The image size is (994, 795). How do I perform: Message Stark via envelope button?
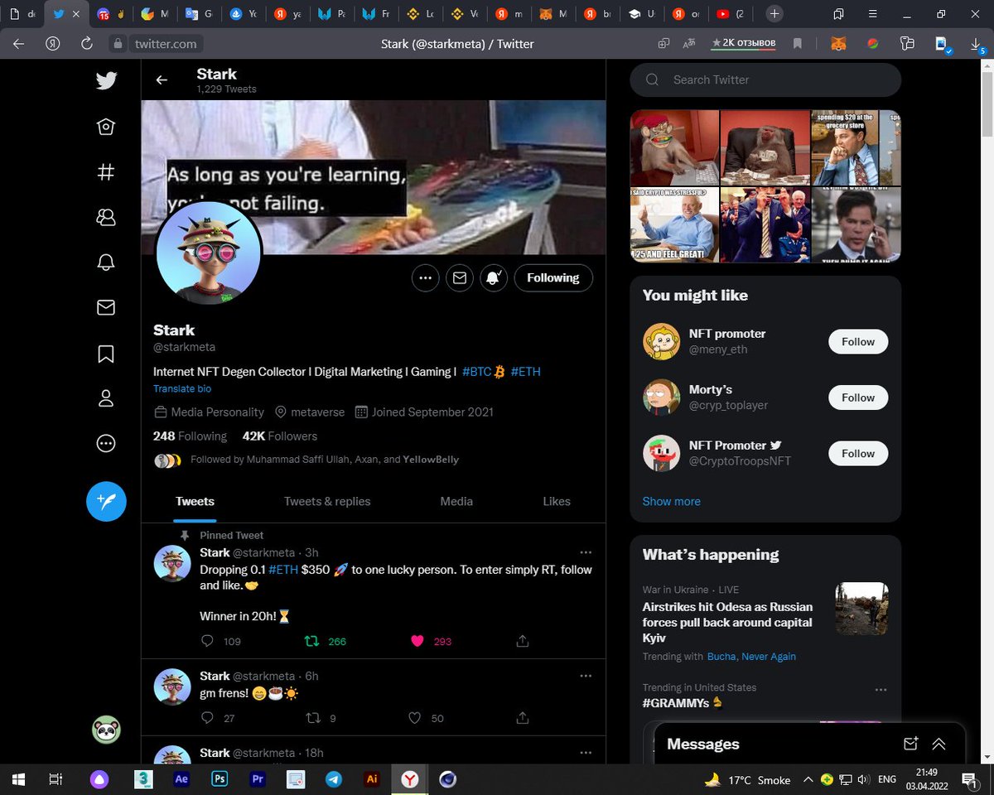459,278
